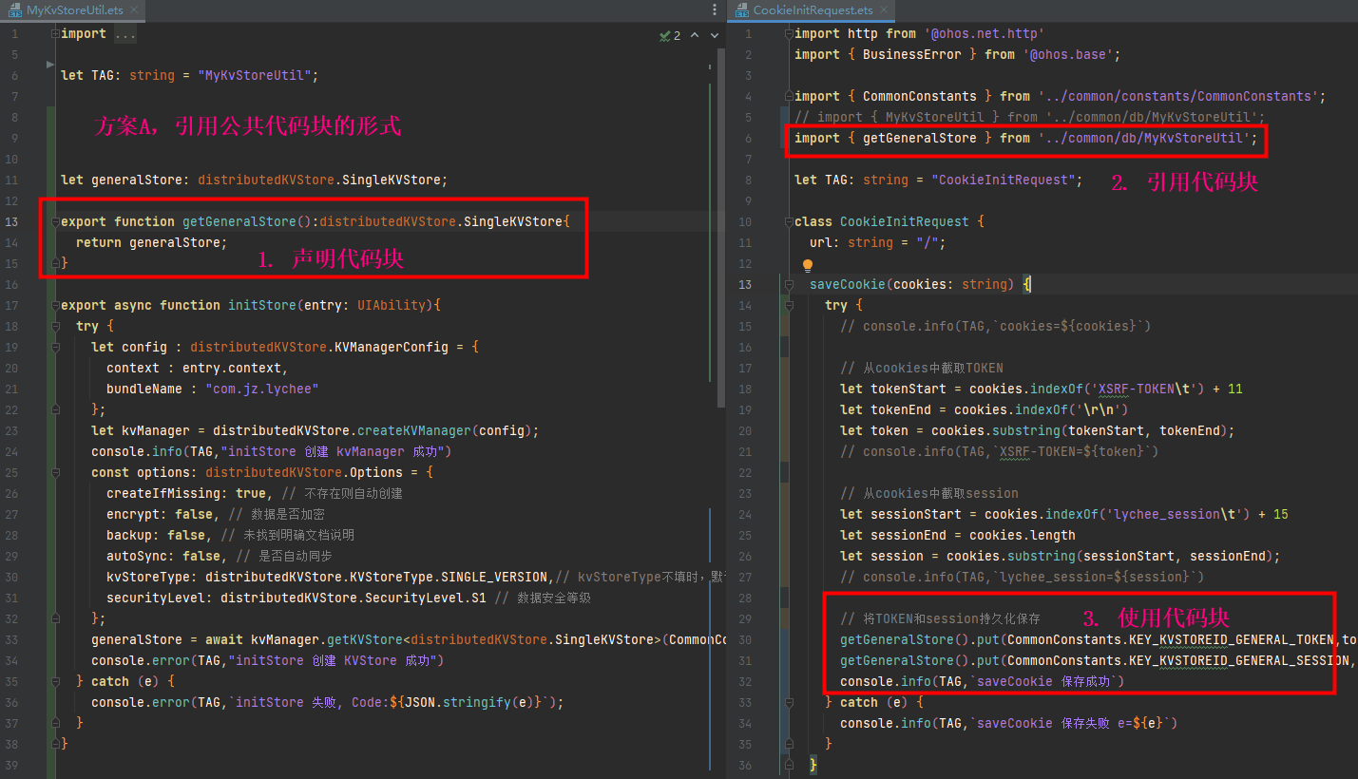Viewport: 1358px width, 779px height.
Task: Switch to the CookieInitRequest.ets editor tab
Action: point(813,10)
